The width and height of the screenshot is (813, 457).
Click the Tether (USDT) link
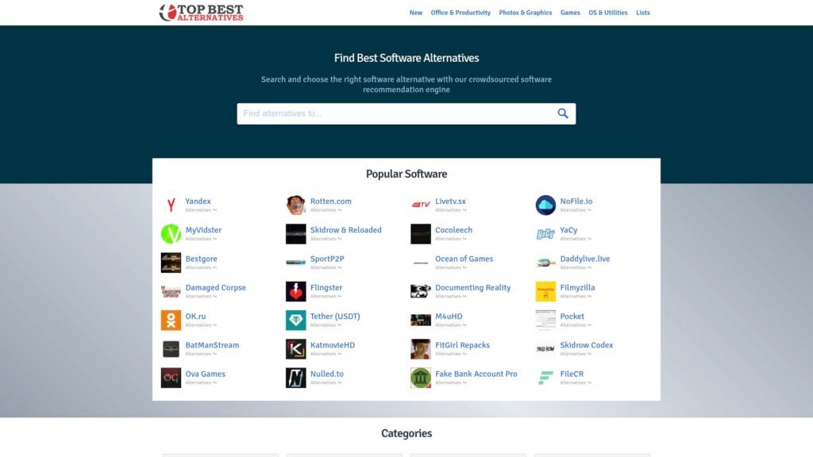335,316
